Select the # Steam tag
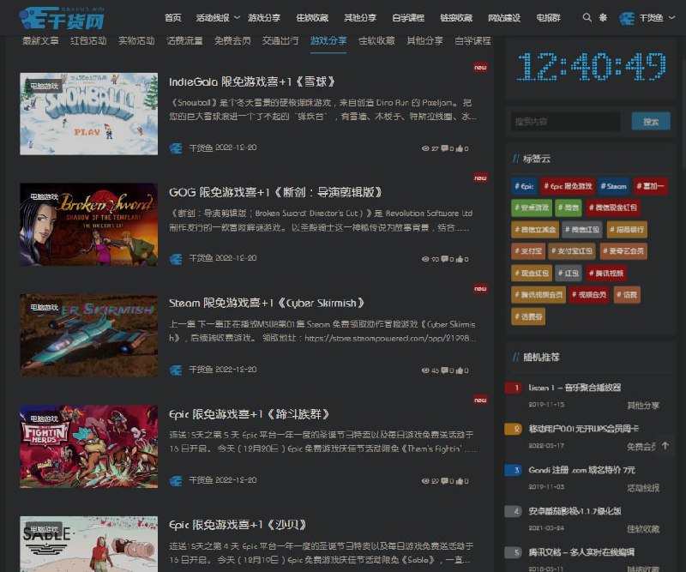Screen dimensions: 686x572 (614, 186)
